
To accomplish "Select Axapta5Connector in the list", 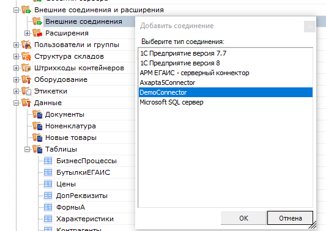I will (226, 82).
